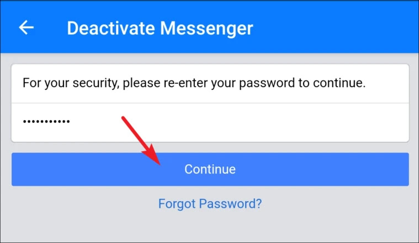Place cursor after the last password dot
The width and height of the screenshot is (419, 243).
tap(71, 121)
